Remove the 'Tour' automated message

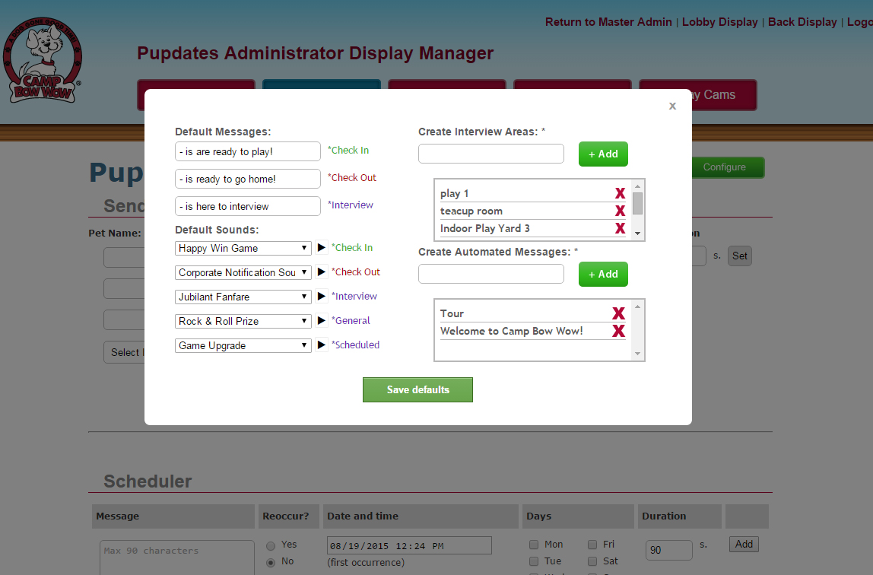pyautogui.click(x=618, y=313)
